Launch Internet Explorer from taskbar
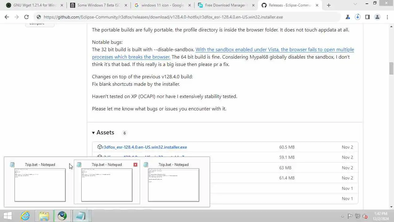This screenshot has width=394, height=222. (25, 216)
